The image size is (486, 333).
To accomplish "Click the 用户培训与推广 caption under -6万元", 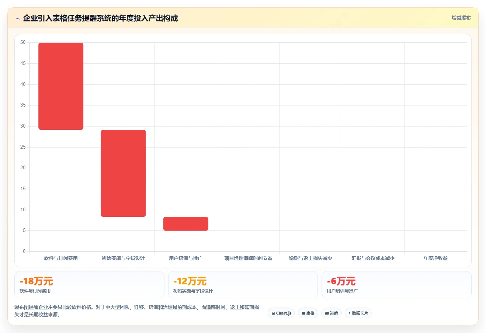I will coord(342,291).
